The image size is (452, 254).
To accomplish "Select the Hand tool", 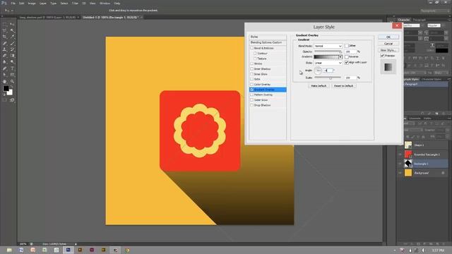I will tap(5, 82).
